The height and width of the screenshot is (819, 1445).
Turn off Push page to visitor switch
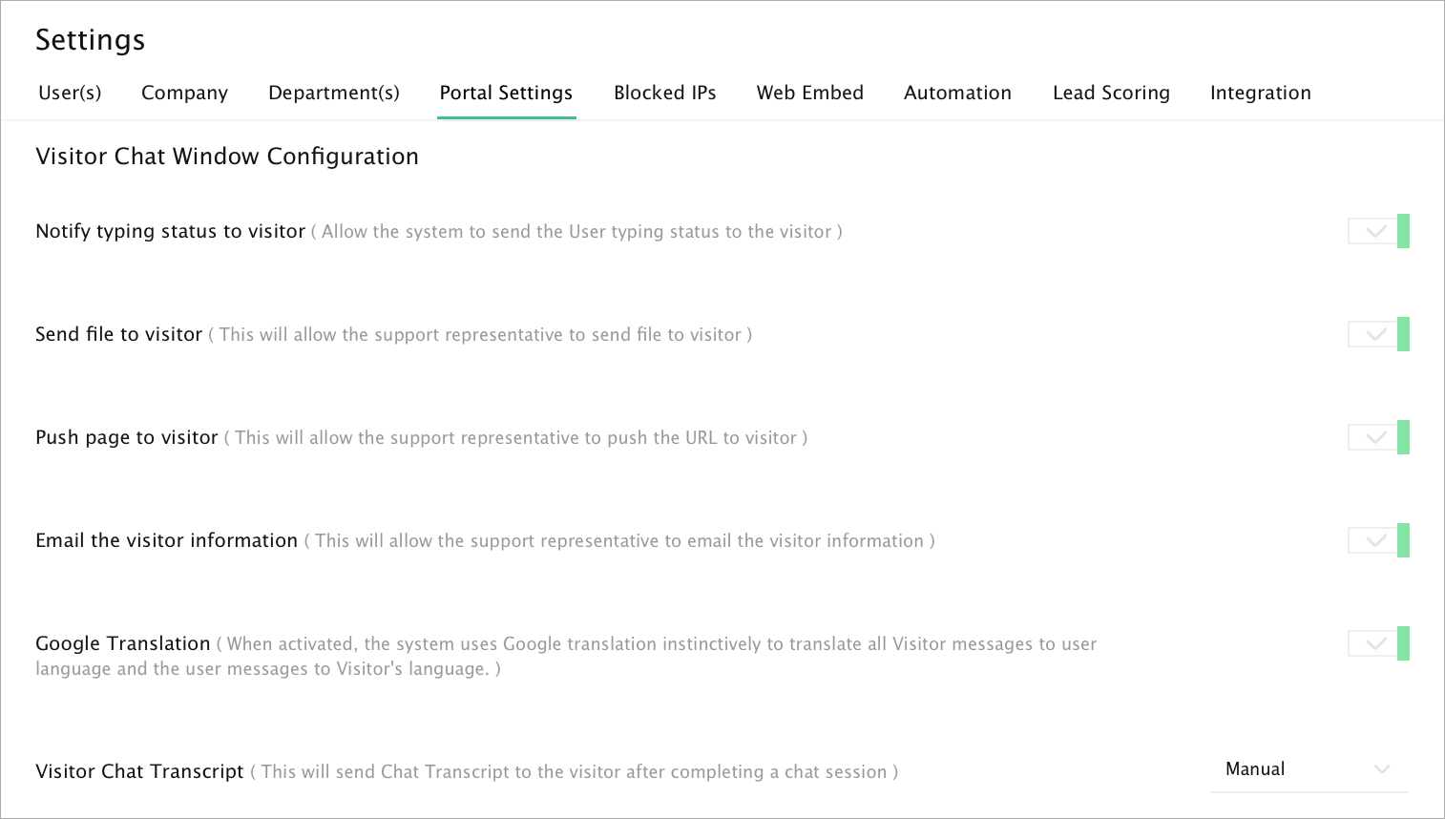1378,437
